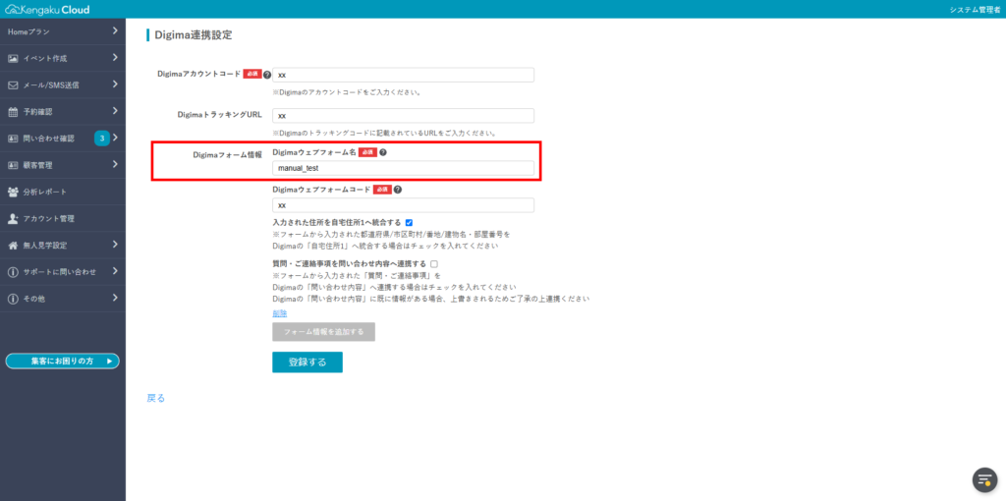Open the イベント作成 menu item

(63, 58)
